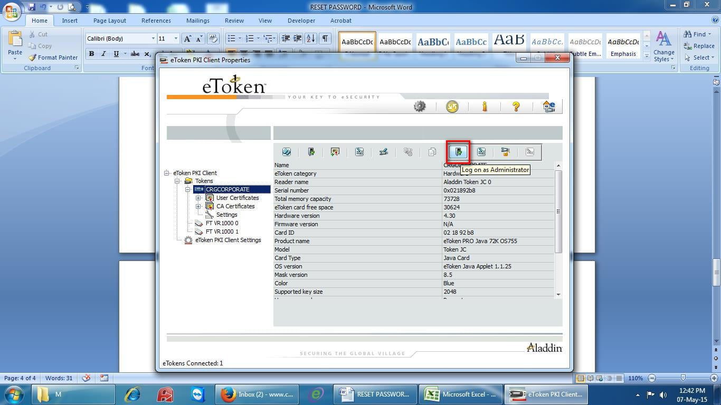Image resolution: width=721 pixels, height=405 pixels.
Task: Click the Change Styles button
Action: [663, 45]
